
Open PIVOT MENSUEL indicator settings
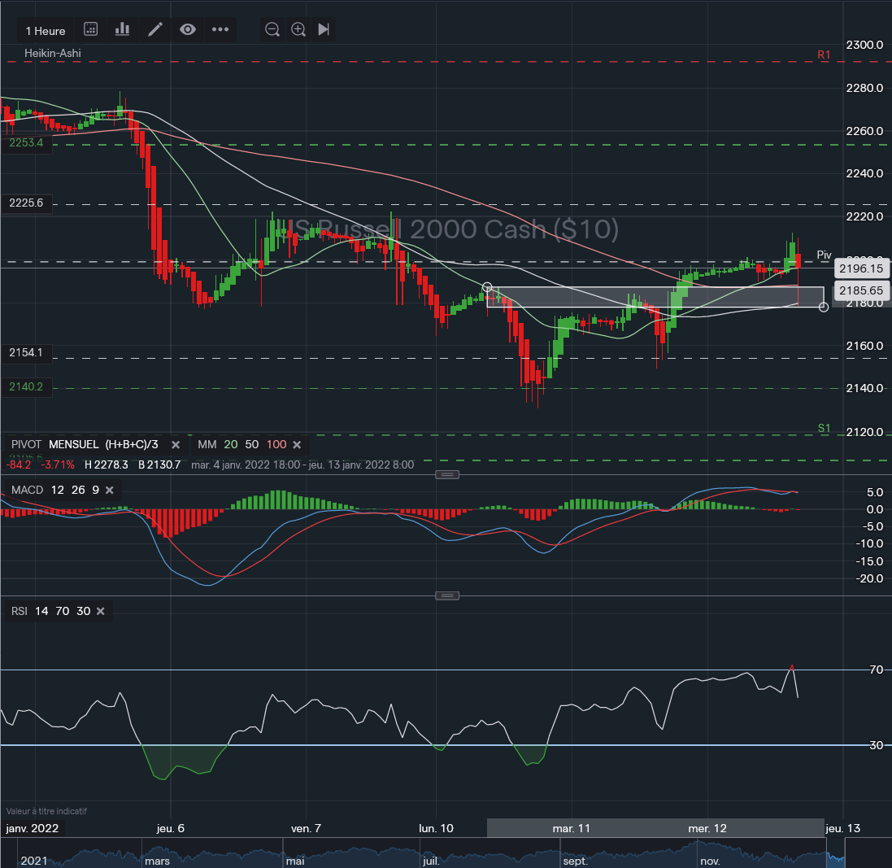[85, 444]
